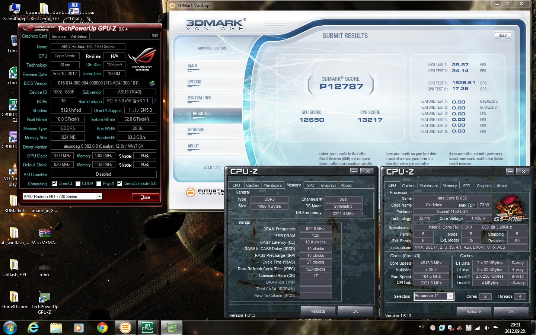The image size is (536, 335).
Task: Open the MaxxMEM2 archive icon
Action: click(x=44, y=235)
